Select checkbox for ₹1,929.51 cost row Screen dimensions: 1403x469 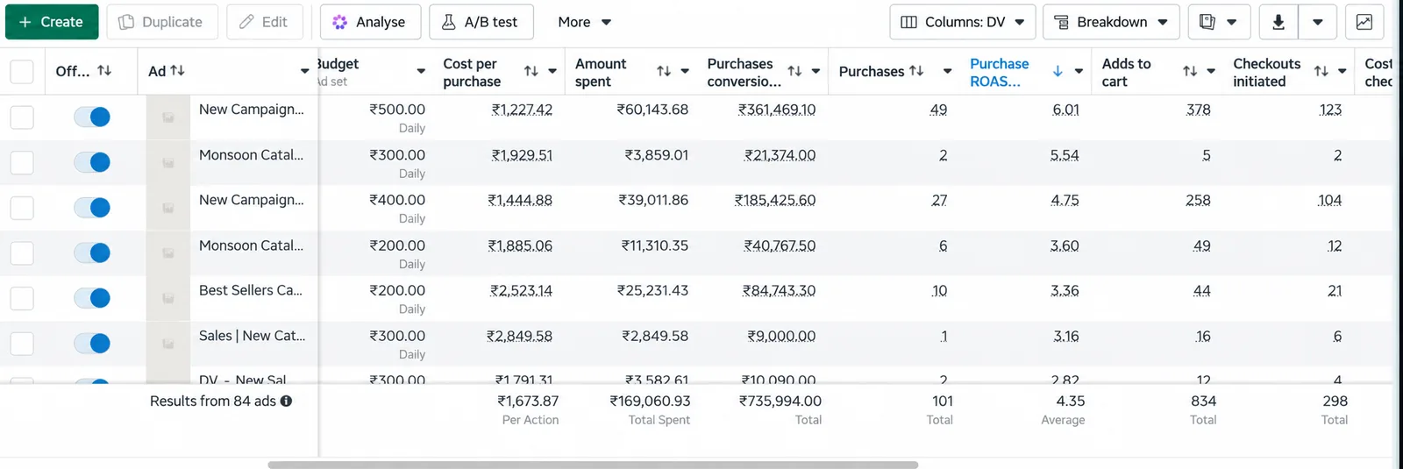coord(22,163)
